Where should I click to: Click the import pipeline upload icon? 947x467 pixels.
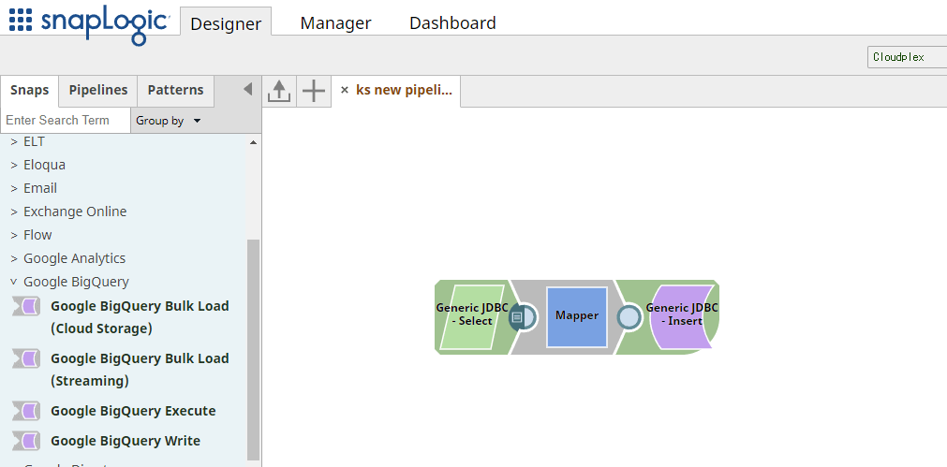(279, 91)
